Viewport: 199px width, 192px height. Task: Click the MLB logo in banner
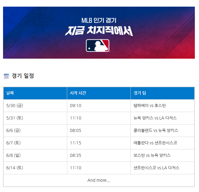[98, 45]
